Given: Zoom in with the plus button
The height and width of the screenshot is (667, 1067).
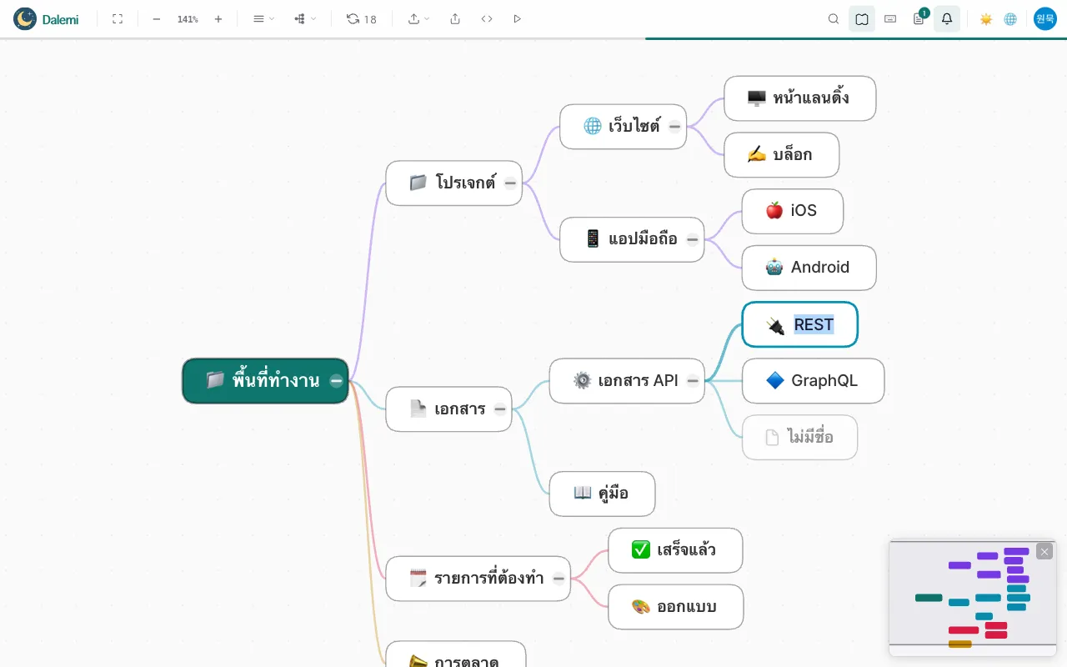Looking at the screenshot, I should pos(218,18).
